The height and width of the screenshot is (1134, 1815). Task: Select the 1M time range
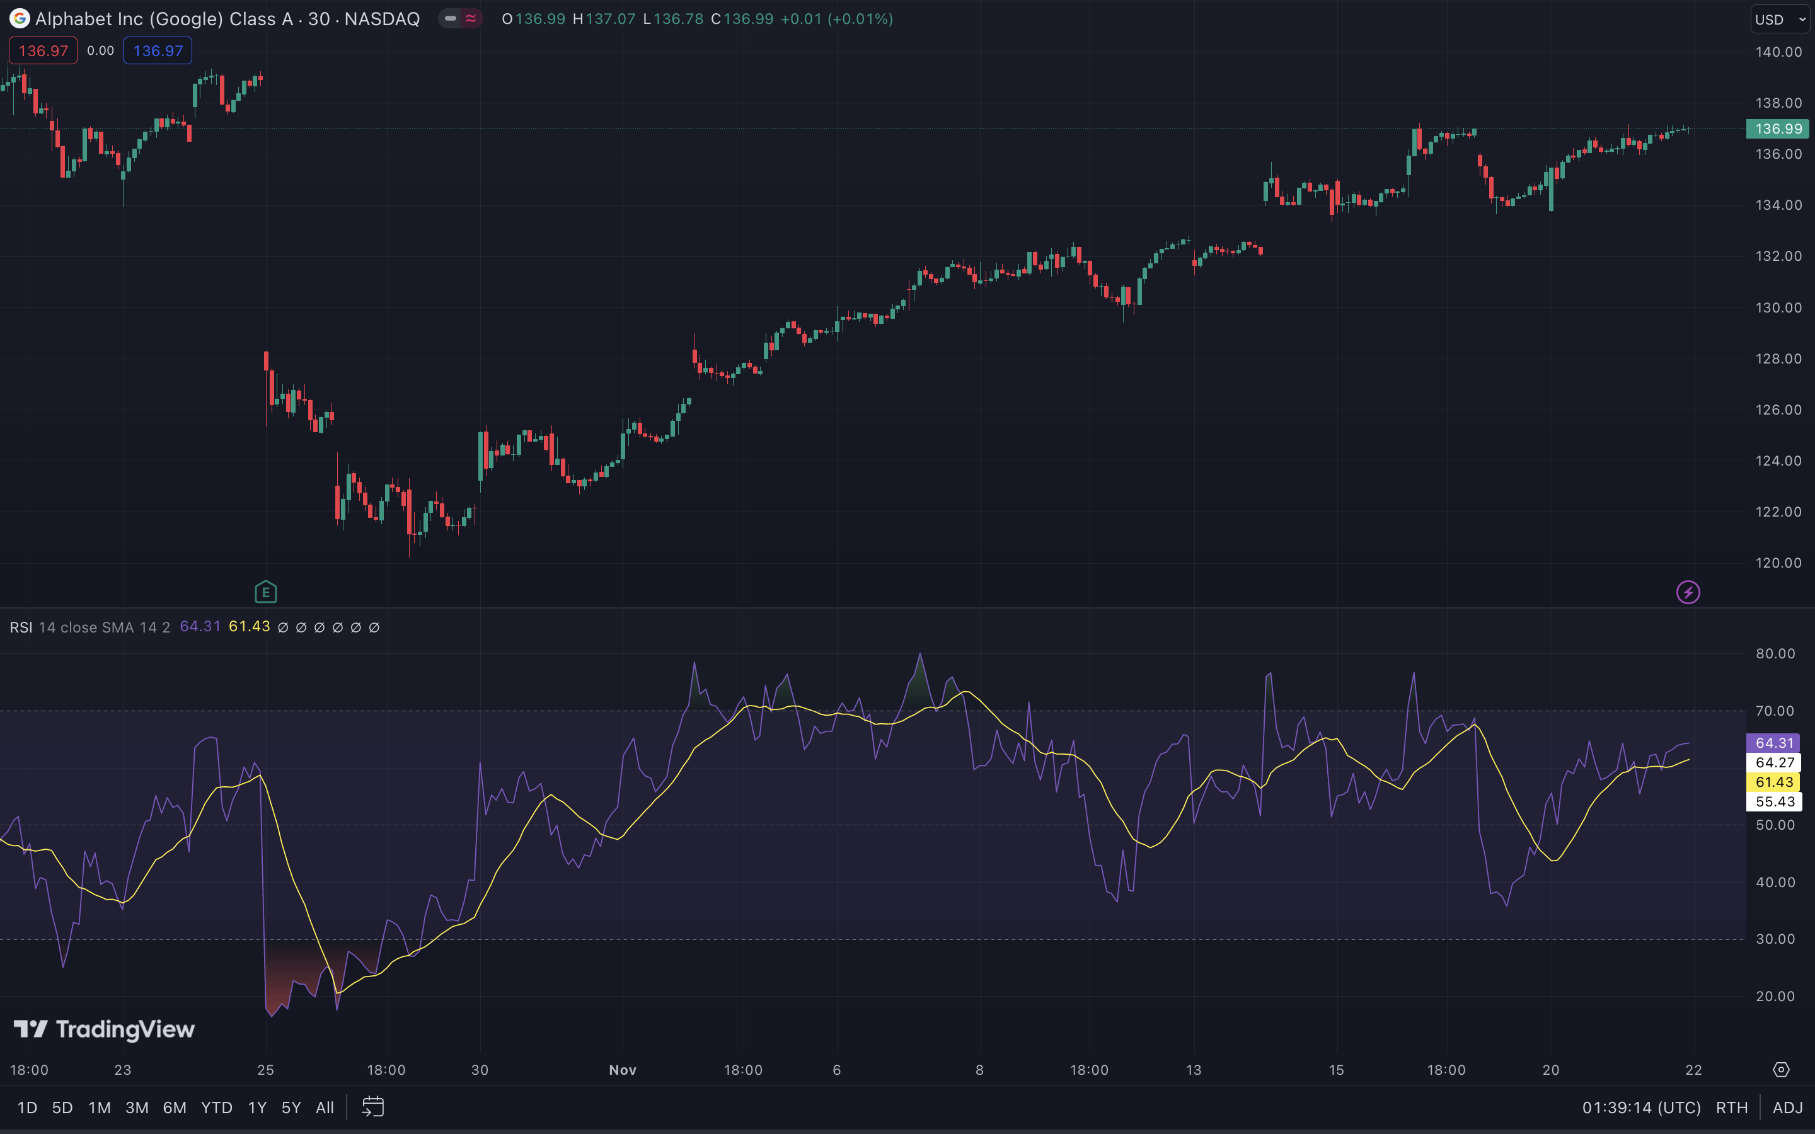click(99, 1108)
